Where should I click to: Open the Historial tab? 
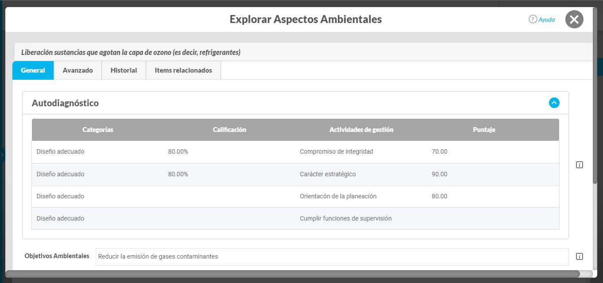coord(124,70)
